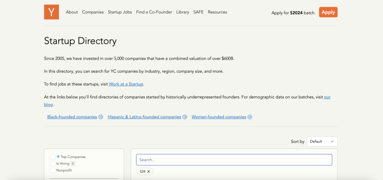
Task: Open the SAFE page from the navbar
Action: [198, 12]
